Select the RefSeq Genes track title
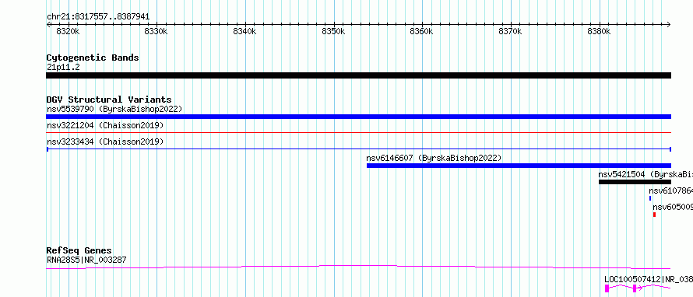This screenshot has height=297, width=693. [x=79, y=251]
